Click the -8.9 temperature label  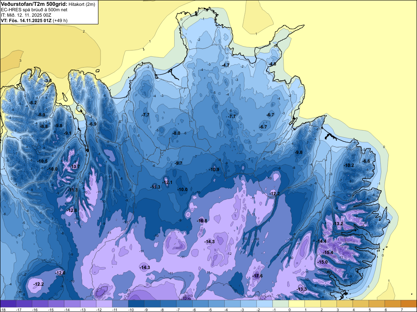point(41,115)
